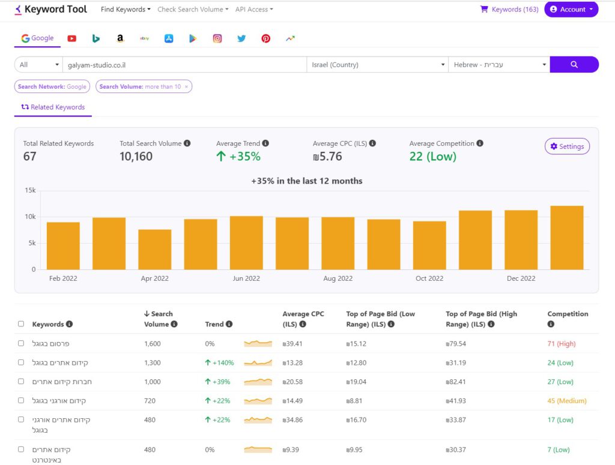Switch to the Bing search source
The width and height of the screenshot is (615, 465).
pyautogui.click(x=95, y=38)
